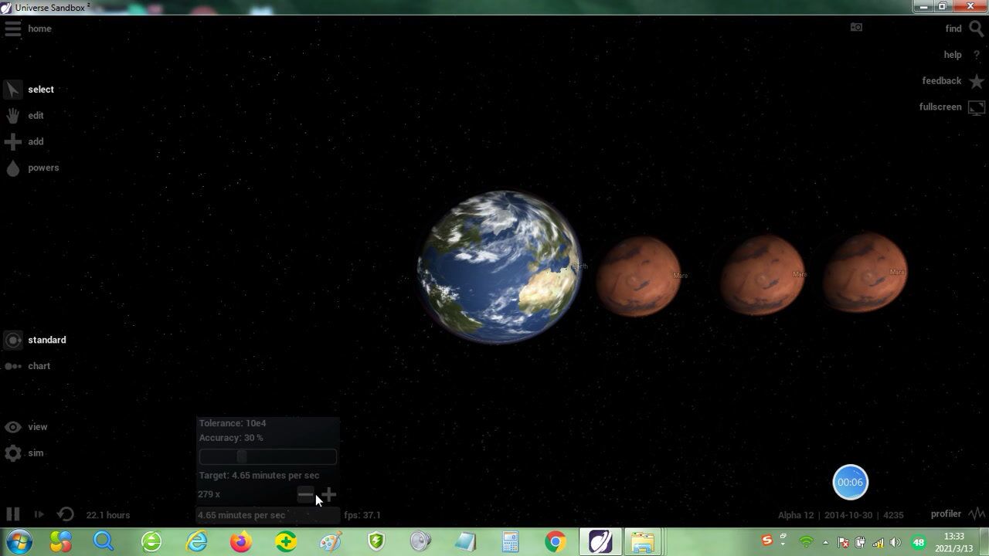The image size is (989, 556).
Task: Click the 4.65 minutes per sec field
Action: click(x=267, y=515)
